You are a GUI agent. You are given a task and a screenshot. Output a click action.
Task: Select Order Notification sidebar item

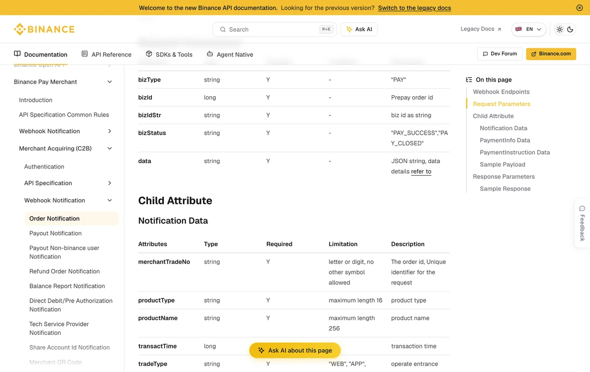[72, 219]
